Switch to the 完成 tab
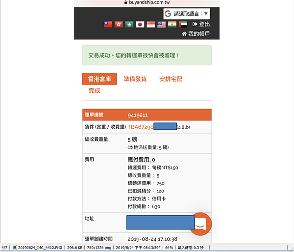Screen dimensions: 294x252 point(95,91)
